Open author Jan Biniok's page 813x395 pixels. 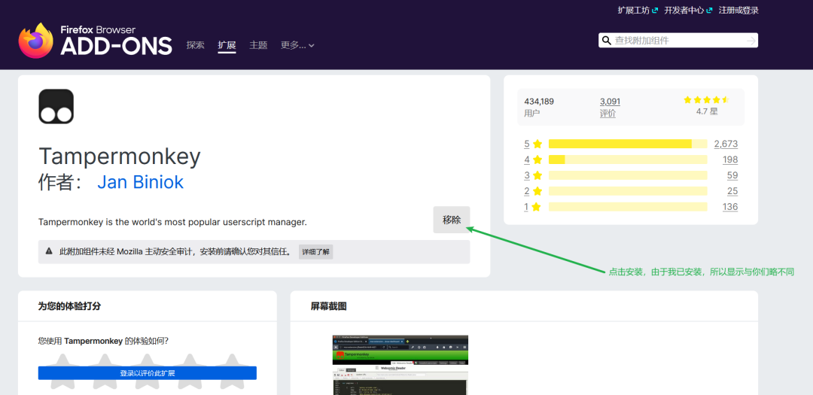point(141,182)
